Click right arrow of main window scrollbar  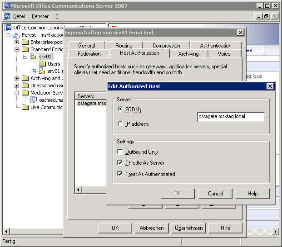276,232
